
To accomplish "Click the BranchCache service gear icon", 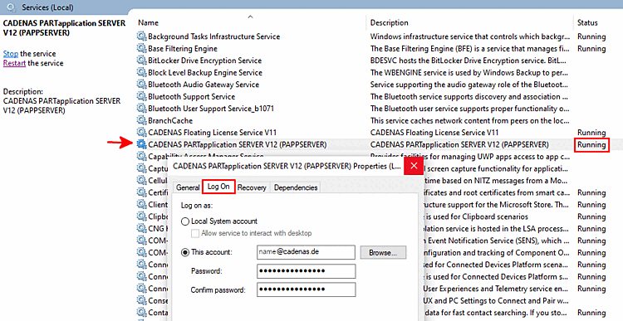I will click(141, 120).
